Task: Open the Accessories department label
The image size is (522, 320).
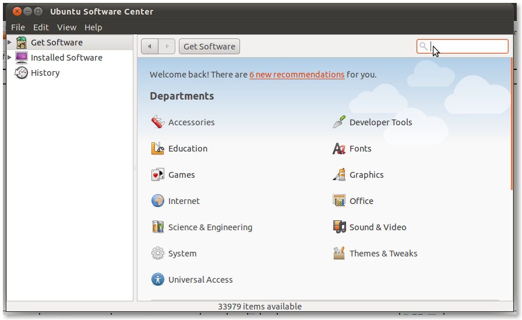Action: click(x=192, y=122)
